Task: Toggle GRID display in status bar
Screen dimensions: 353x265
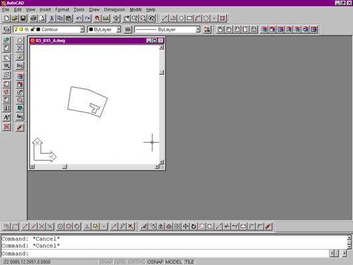Action: pos(121,262)
